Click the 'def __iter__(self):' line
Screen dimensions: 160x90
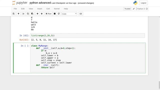tap(48, 65)
